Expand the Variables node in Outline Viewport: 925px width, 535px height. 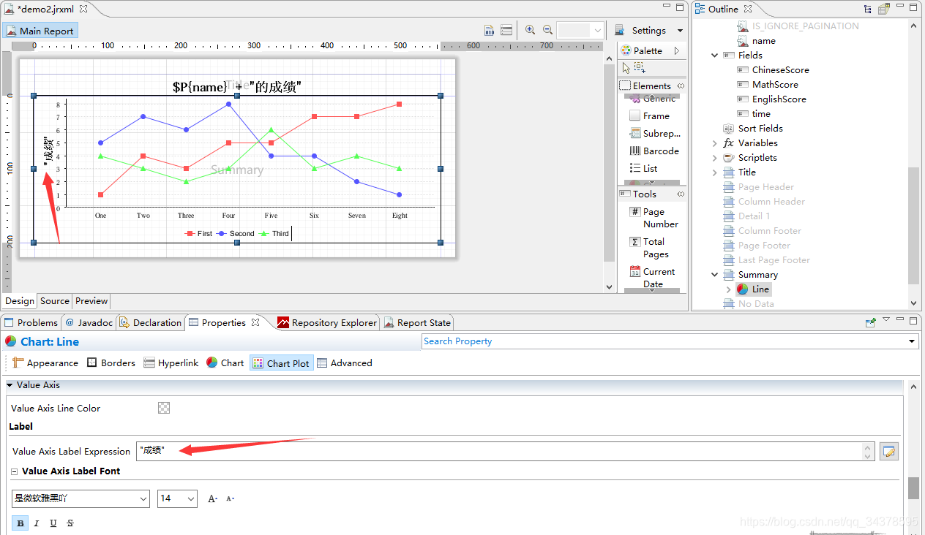tap(715, 143)
